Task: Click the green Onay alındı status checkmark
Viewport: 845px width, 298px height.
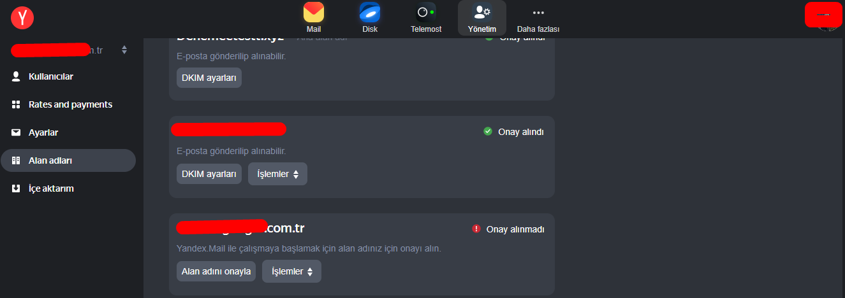Action: 488,131
